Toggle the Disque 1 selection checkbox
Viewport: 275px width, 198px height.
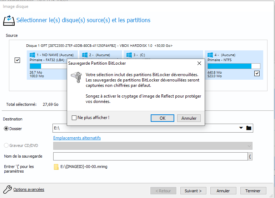[x=17, y=60]
